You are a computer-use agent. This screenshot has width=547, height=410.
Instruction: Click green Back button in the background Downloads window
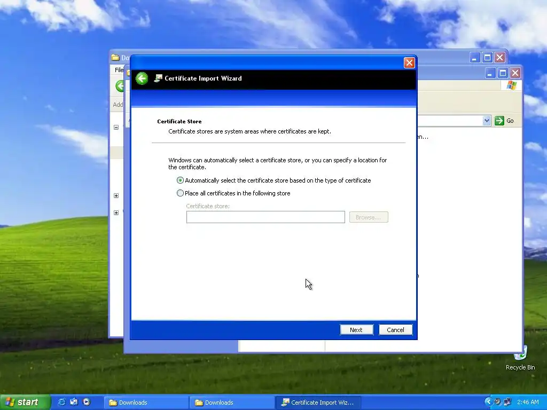pyautogui.click(x=120, y=86)
